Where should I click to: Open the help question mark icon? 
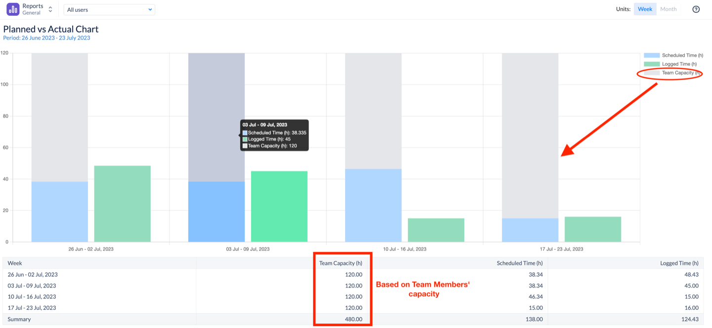pyautogui.click(x=696, y=9)
